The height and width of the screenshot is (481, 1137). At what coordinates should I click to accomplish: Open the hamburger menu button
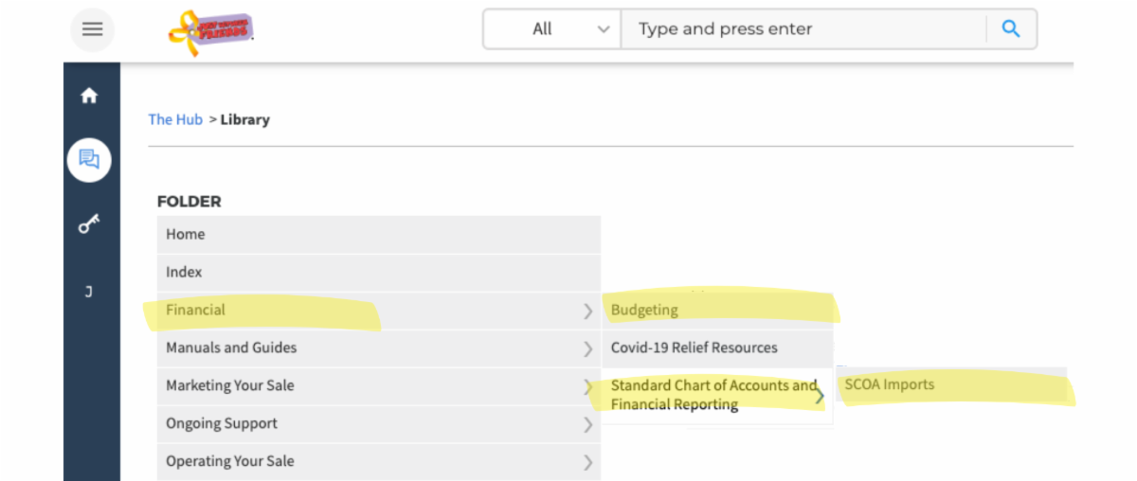(92, 29)
